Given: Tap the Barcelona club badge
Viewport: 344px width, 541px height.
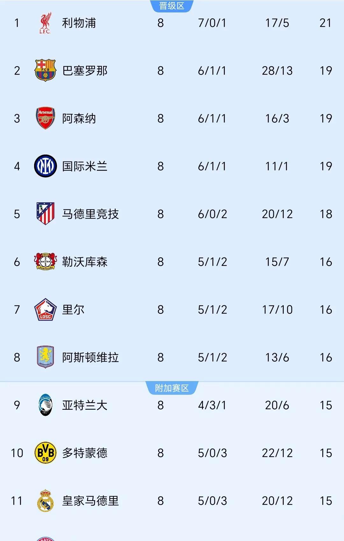Looking at the screenshot, I should (x=45, y=70).
